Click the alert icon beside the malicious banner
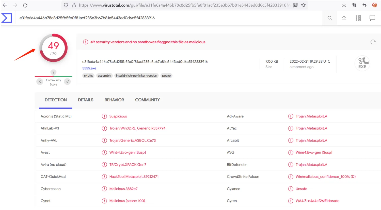Viewport: 381px width, 210px height. pos(86,42)
